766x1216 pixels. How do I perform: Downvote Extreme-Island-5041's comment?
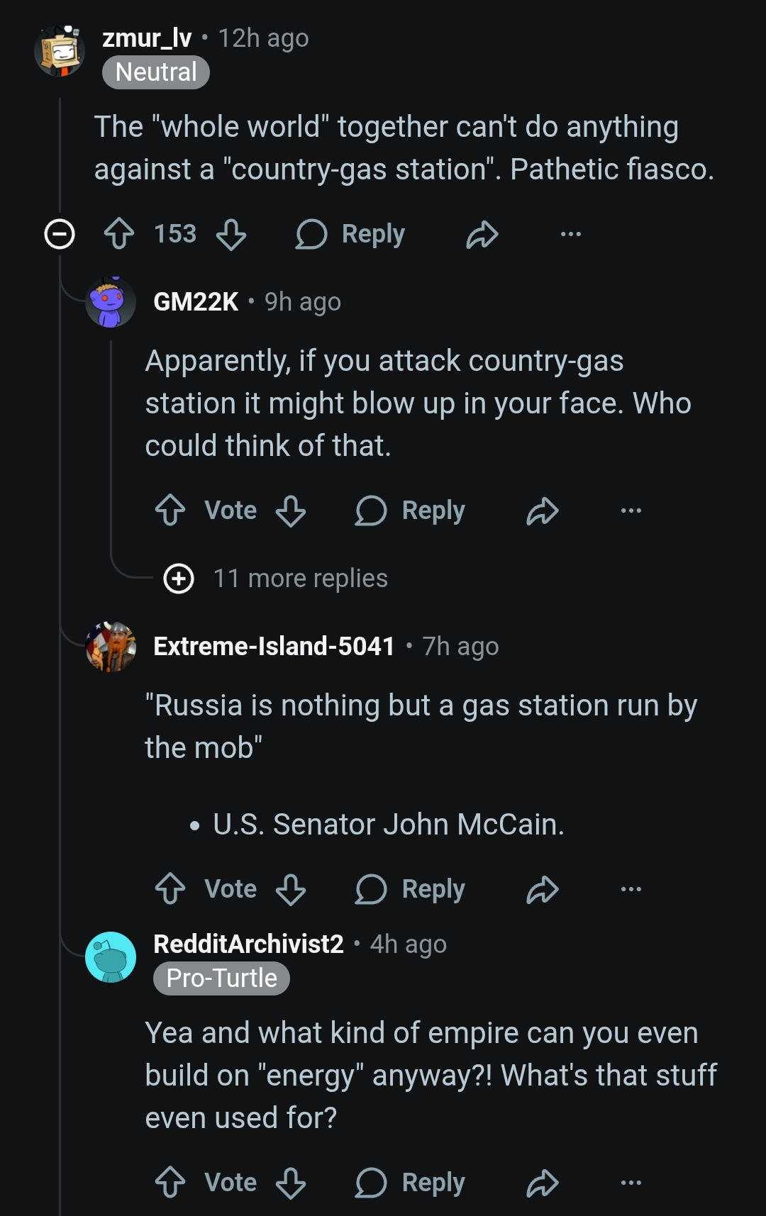click(291, 889)
